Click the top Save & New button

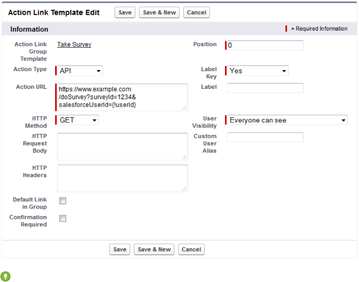159,12
